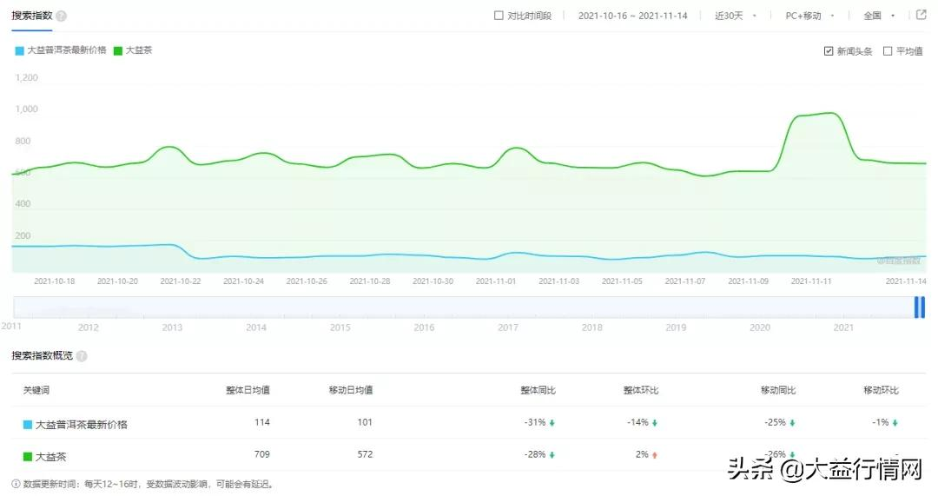Select the 大益茶 table row keyword

(x=51, y=457)
